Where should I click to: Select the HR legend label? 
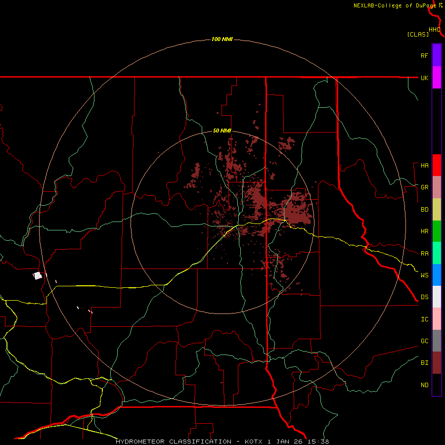click(424, 231)
